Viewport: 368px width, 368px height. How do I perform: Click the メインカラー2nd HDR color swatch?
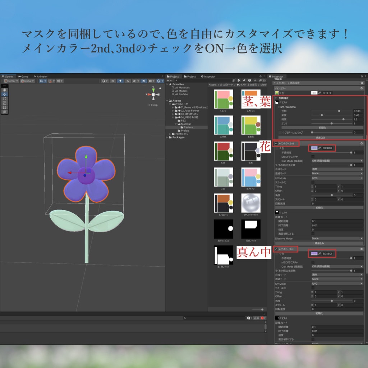pos(314,148)
